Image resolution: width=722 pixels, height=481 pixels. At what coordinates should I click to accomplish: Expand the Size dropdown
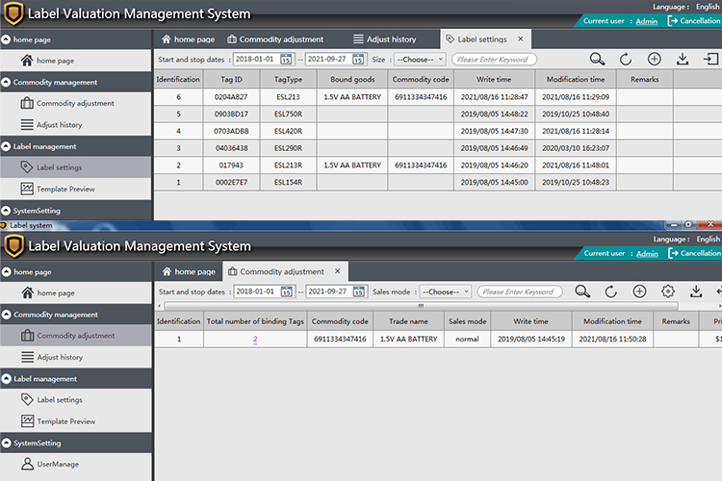(x=421, y=60)
